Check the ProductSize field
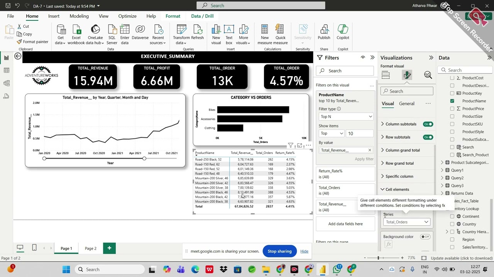The width and height of the screenshot is (494, 277). pyautogui.click(x=452, y=116)
